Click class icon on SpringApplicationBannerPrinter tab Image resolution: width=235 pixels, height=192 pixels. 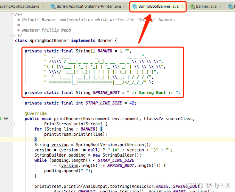pyautogui.click(x=53, y=7)
